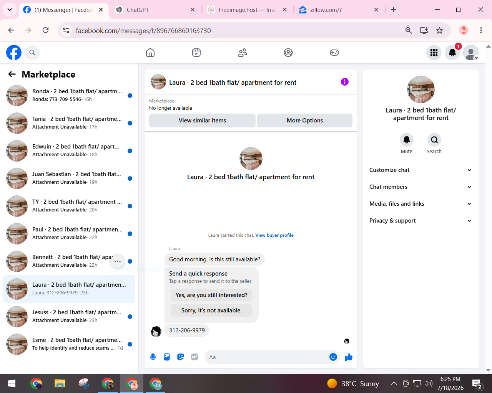Go back from Marketplace with the arrow
Image resolution: width=492 pixels, height=393 pixels.
click(x=12, y=74)
